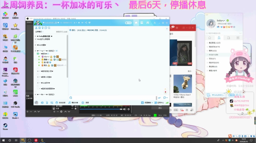Select the 胖胖小可爱 sub-channel
The image size is (256, 143).
click(x=46, y=77)
